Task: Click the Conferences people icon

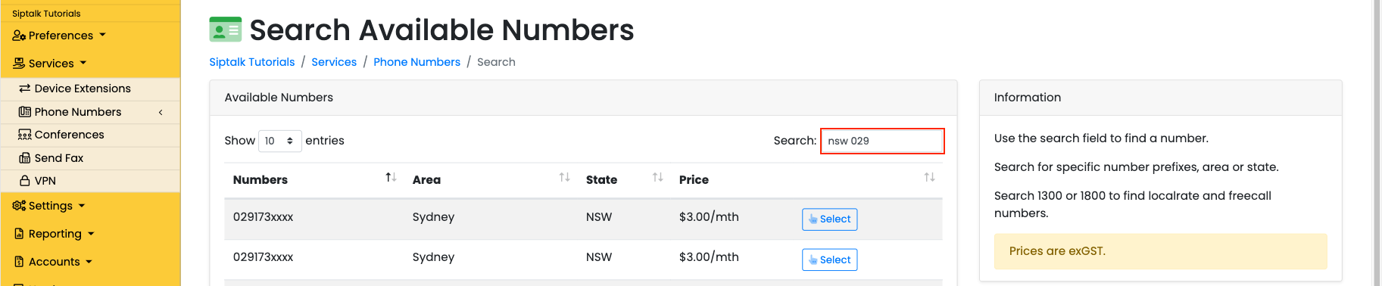Action: click(x=24, y=135)
